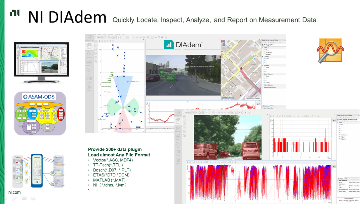Screen dimensions: 362x204
Task: Open the ni.com link
Action: (14, 192)
